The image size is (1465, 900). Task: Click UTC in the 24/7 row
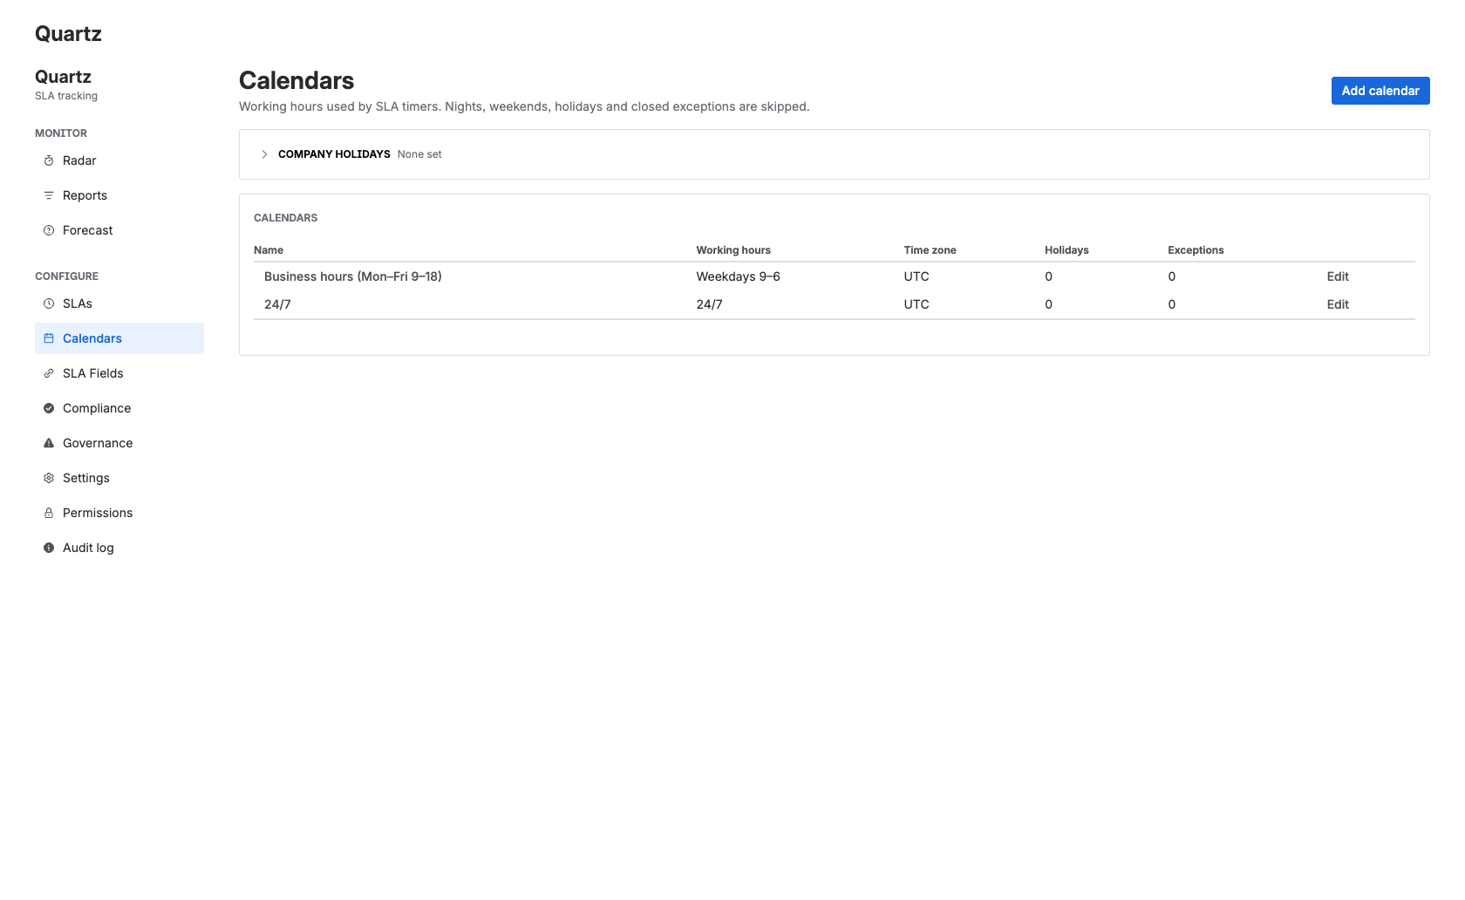click(916, 304)
